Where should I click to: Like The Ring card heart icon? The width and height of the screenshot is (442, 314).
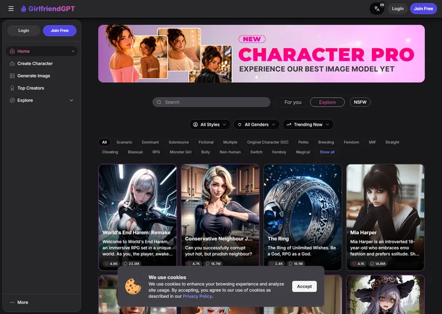[x=272, y=264]
